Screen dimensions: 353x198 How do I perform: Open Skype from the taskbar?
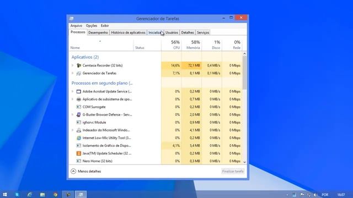point(17,194)
